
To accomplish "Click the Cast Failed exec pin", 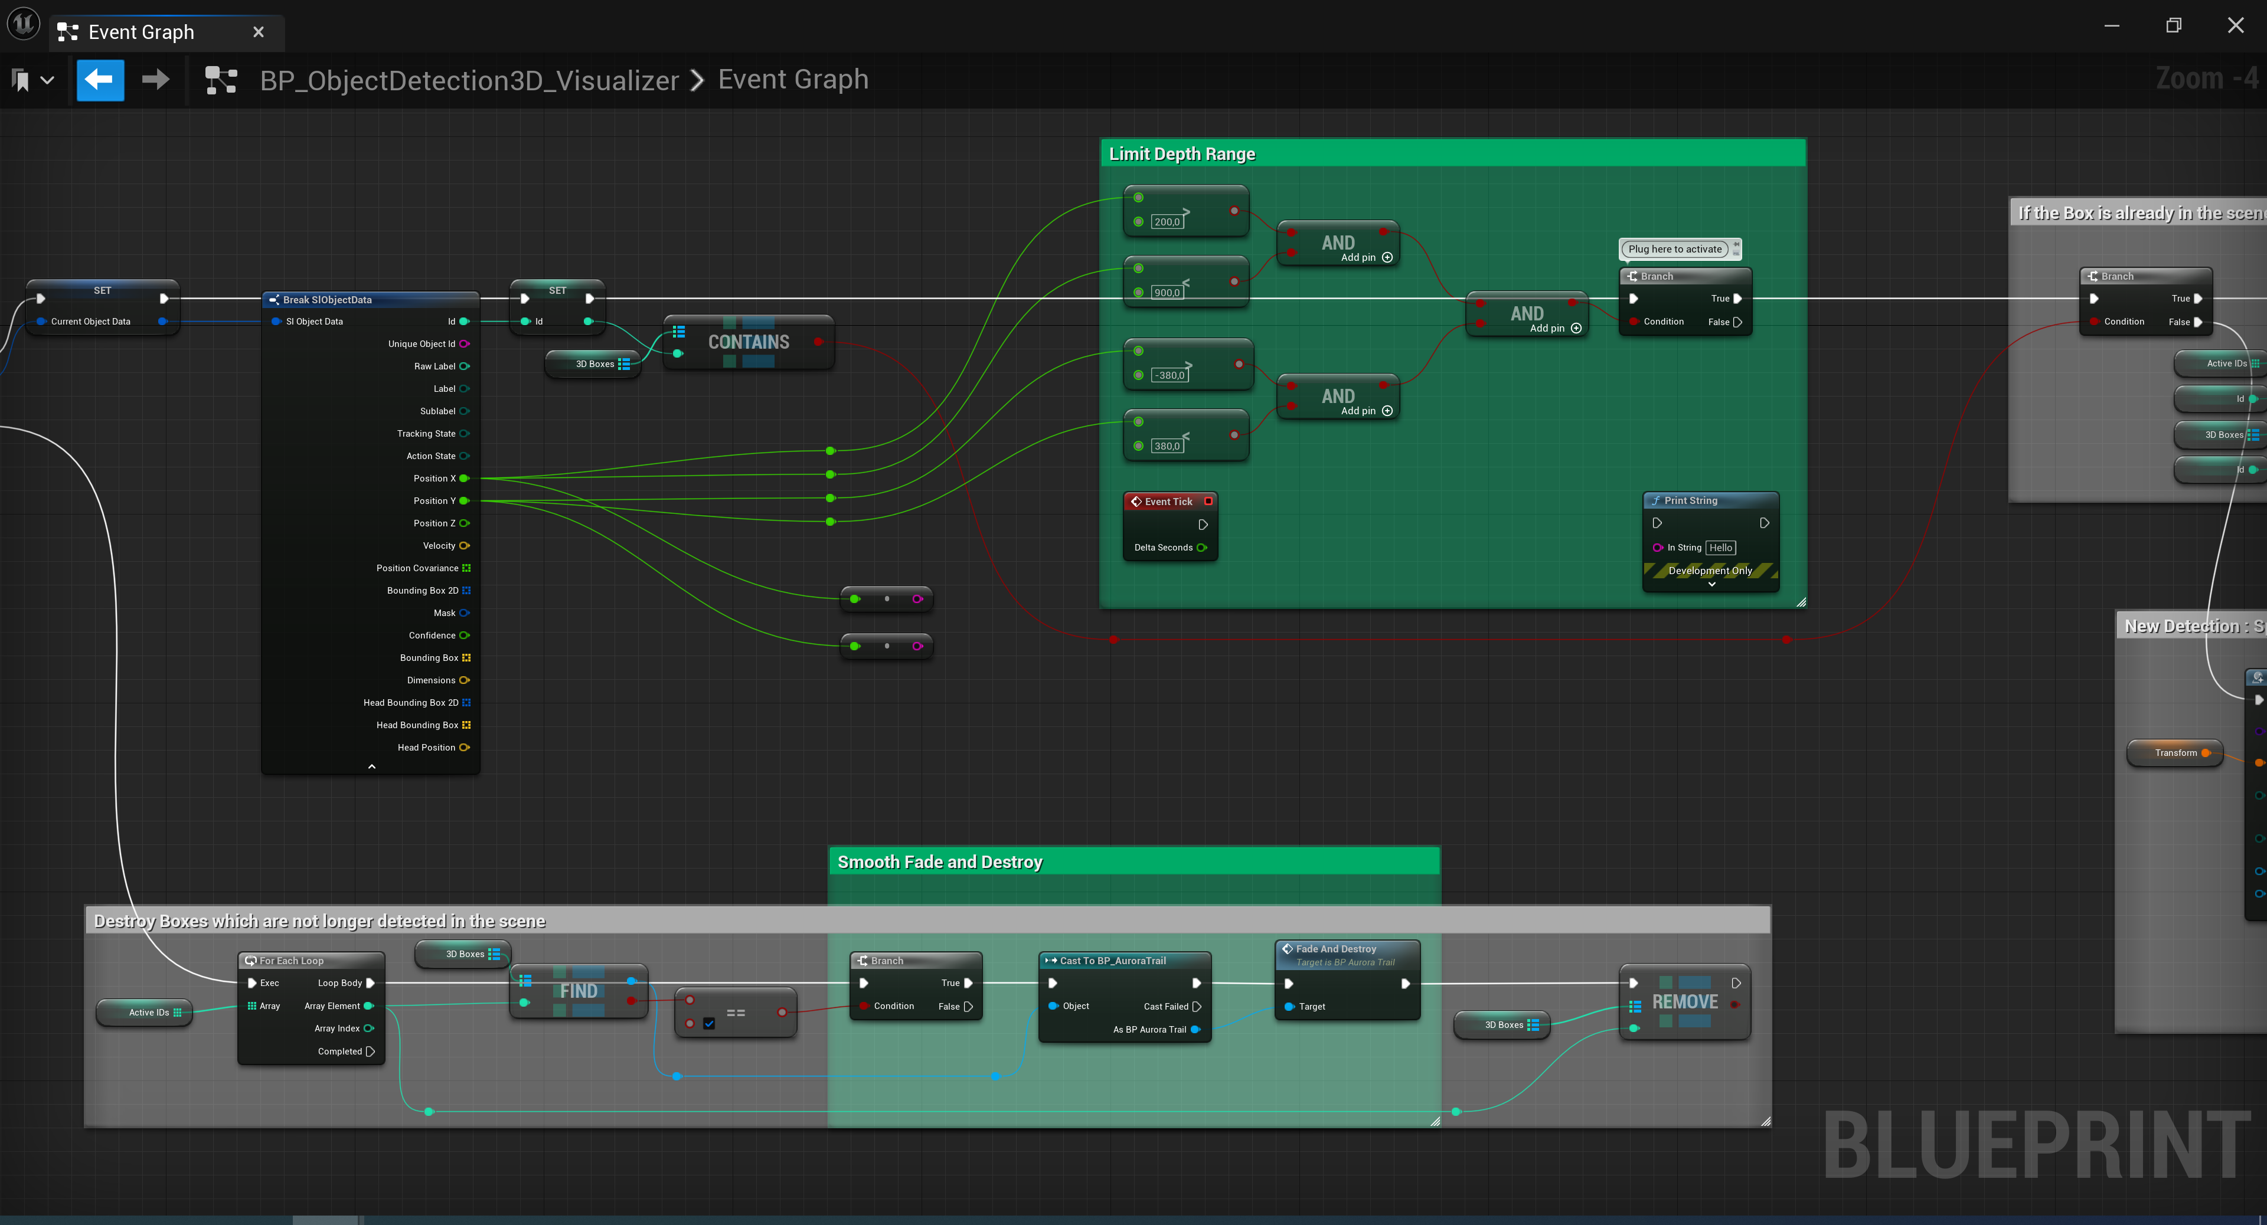I will [1196, 1006].
